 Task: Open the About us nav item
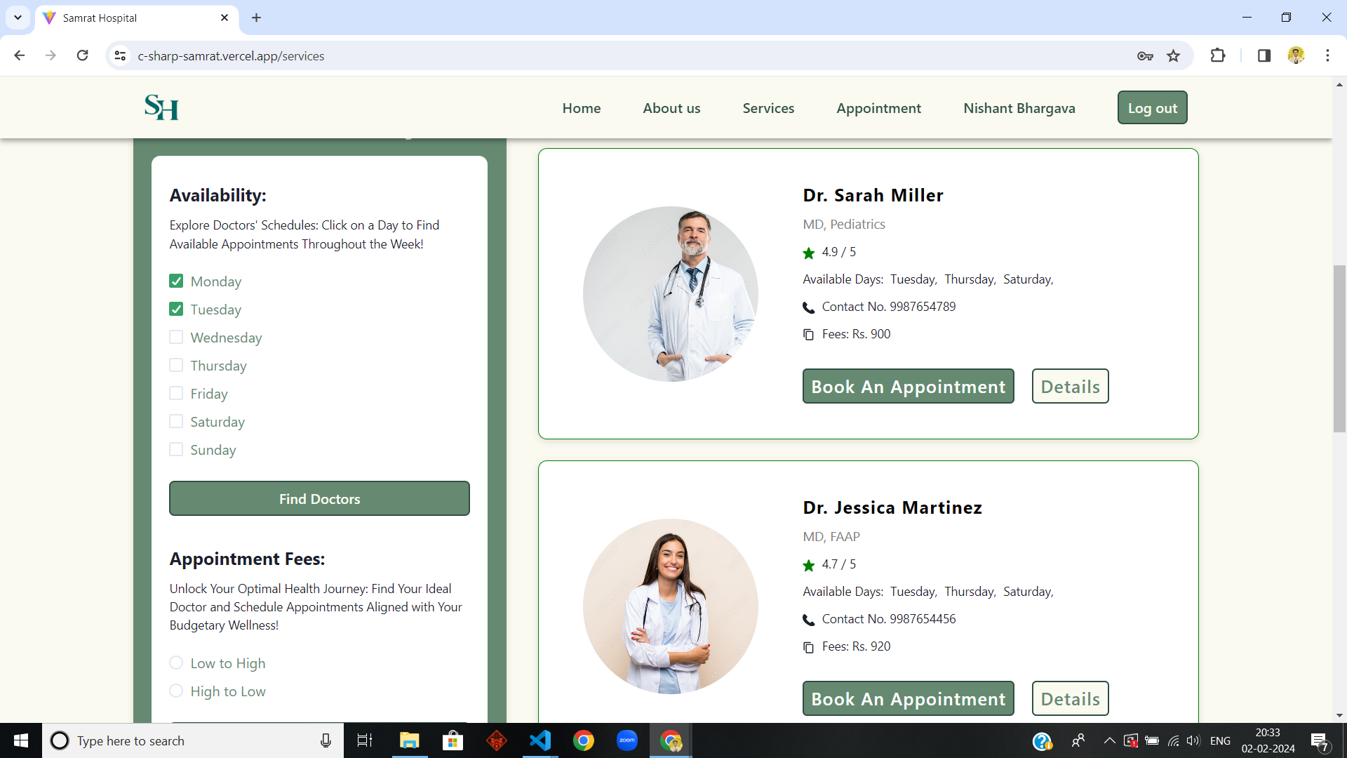(x=671, y=108)
